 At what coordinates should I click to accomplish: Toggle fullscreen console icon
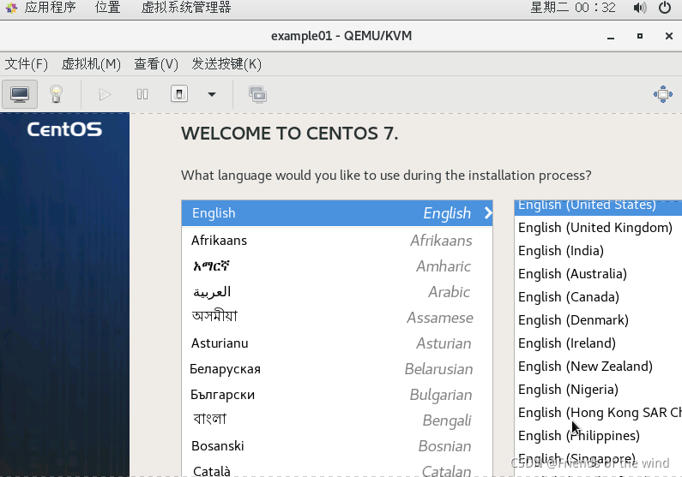coord(663,94)
